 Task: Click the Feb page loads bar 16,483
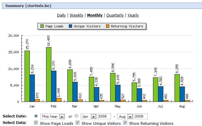[49, 74]
